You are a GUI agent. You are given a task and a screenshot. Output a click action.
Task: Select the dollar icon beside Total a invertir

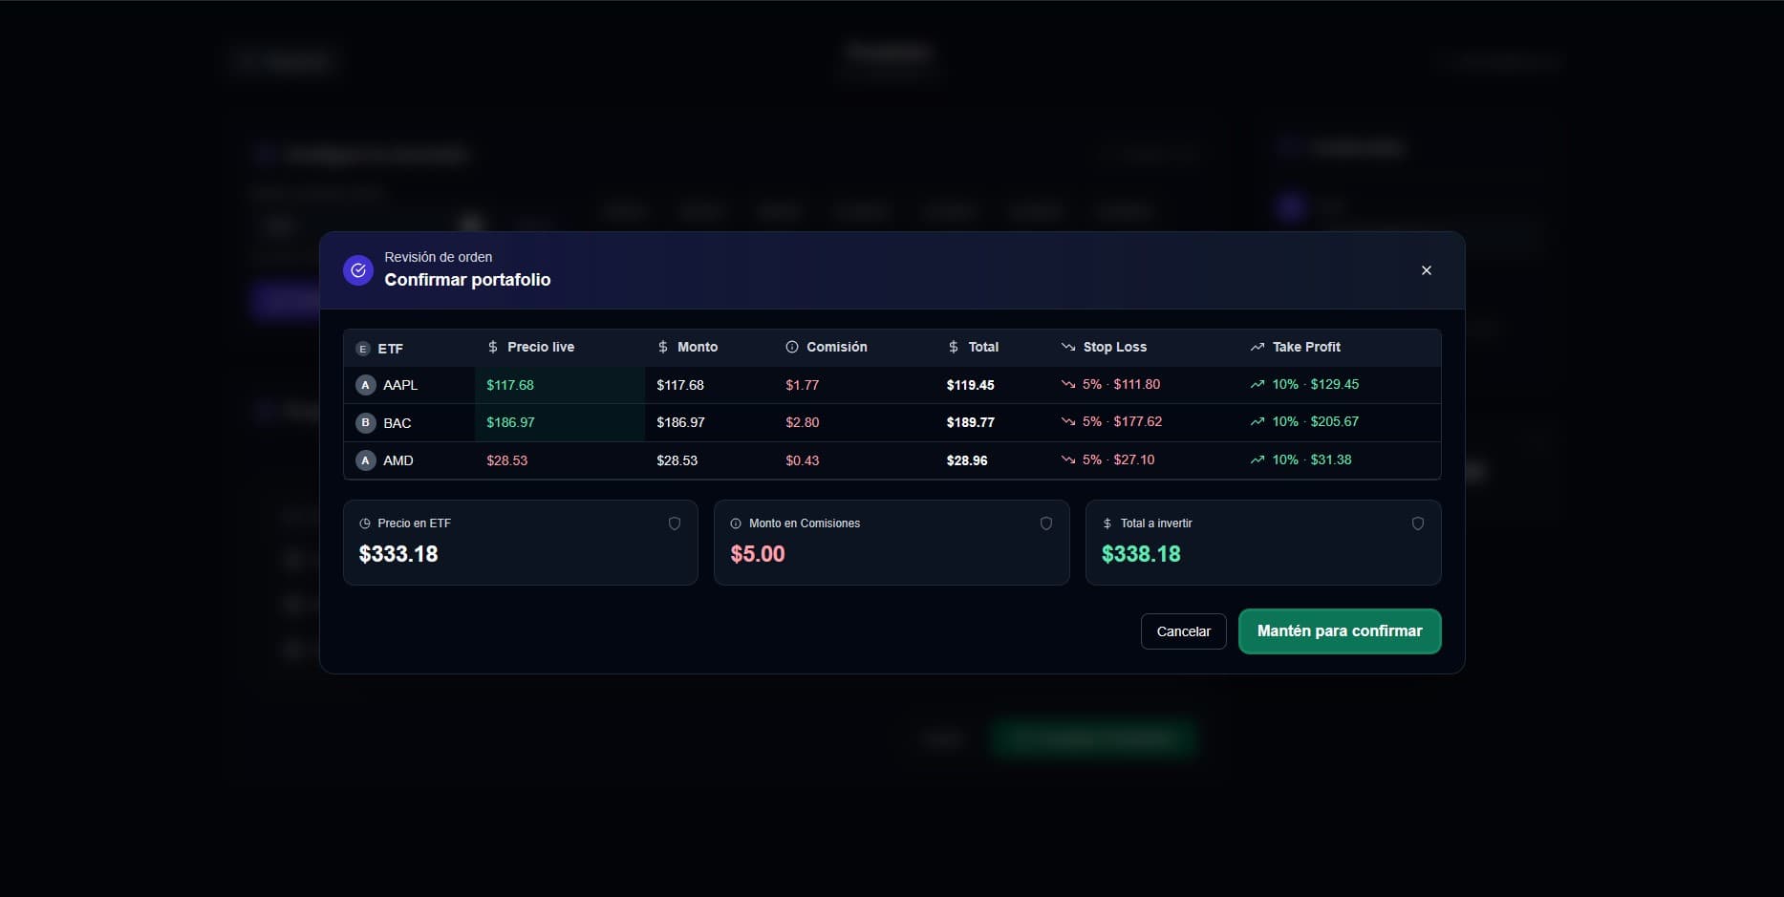pos(1107,523)
